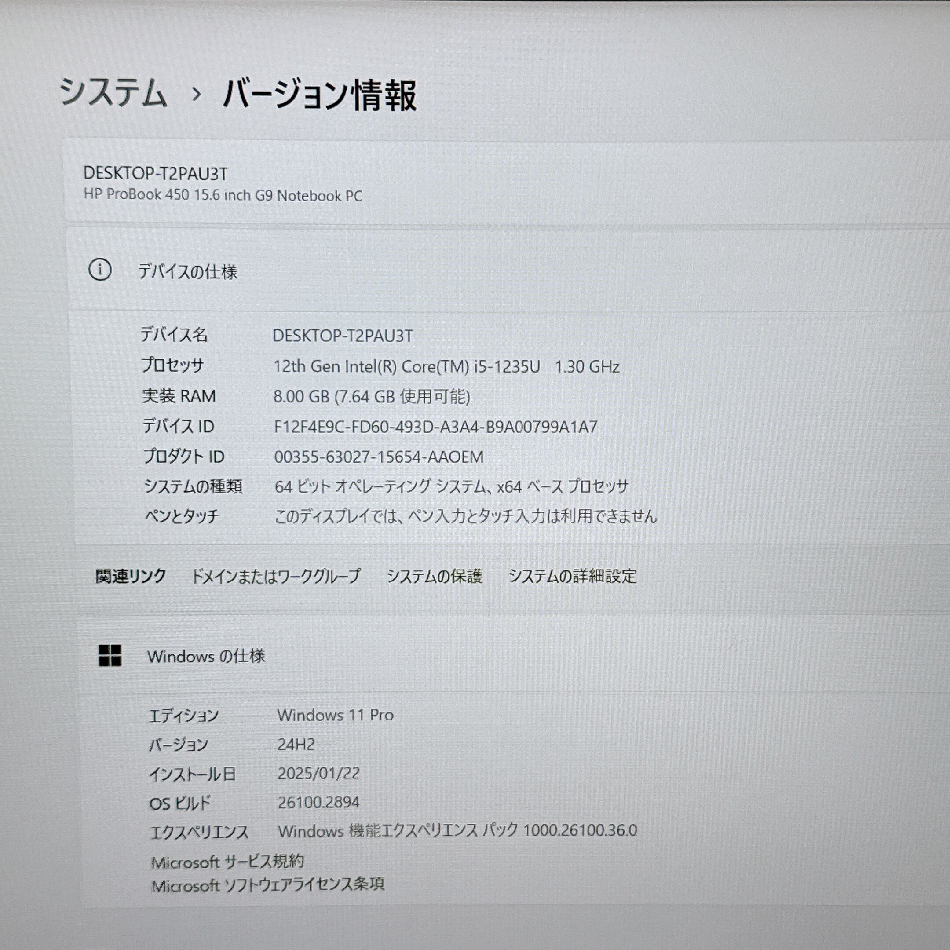Click the OS ビルド value 26100.2894

point(318,803)
